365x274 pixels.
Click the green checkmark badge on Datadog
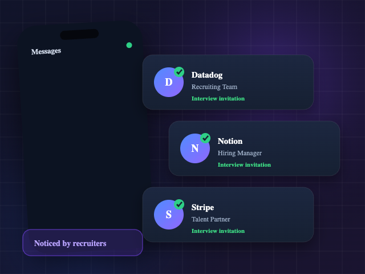pyautogui.click(x=179, y=72)
